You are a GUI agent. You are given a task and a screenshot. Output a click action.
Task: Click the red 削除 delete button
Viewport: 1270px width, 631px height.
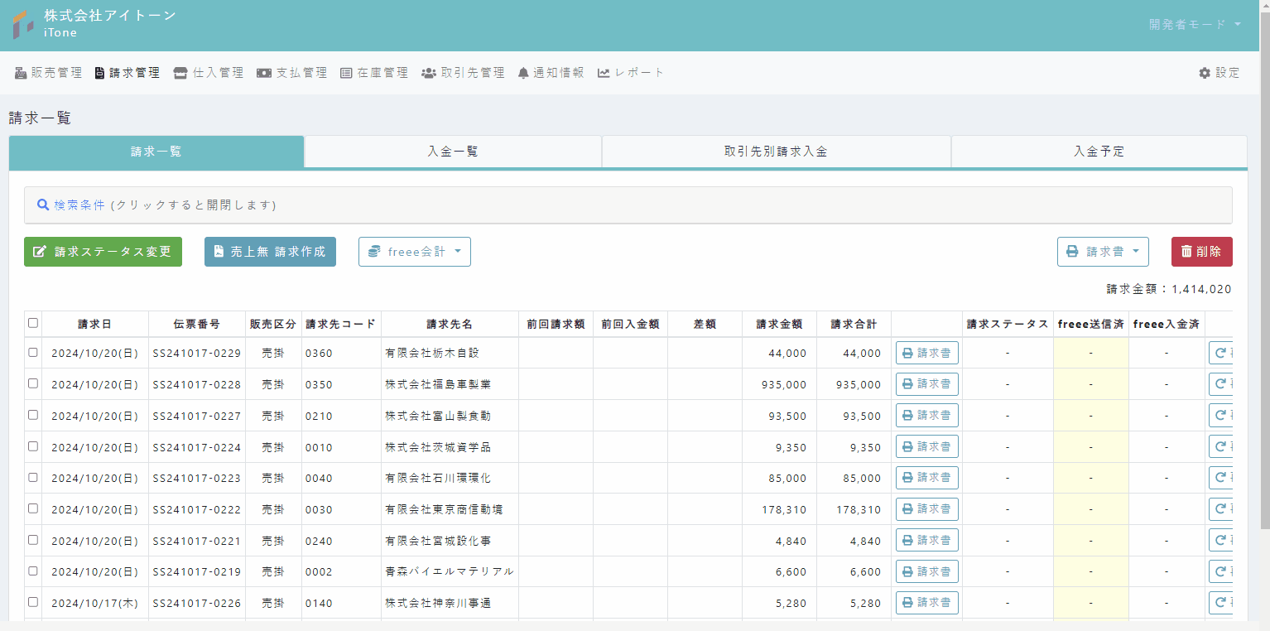coord(1201,252)
